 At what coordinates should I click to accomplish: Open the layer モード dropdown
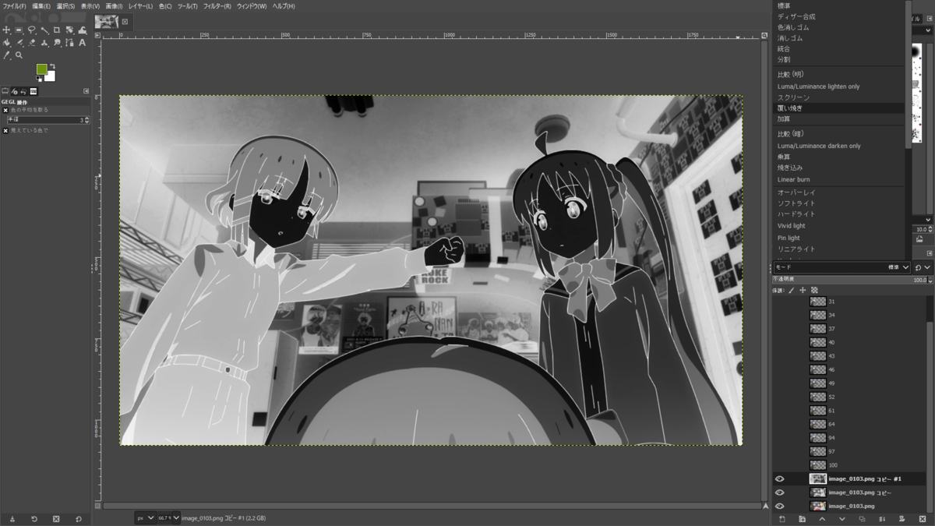coord(842,267)
